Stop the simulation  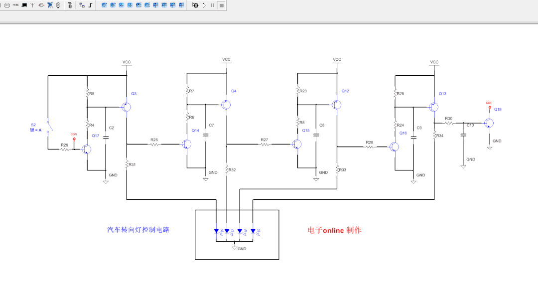[221, 5]
